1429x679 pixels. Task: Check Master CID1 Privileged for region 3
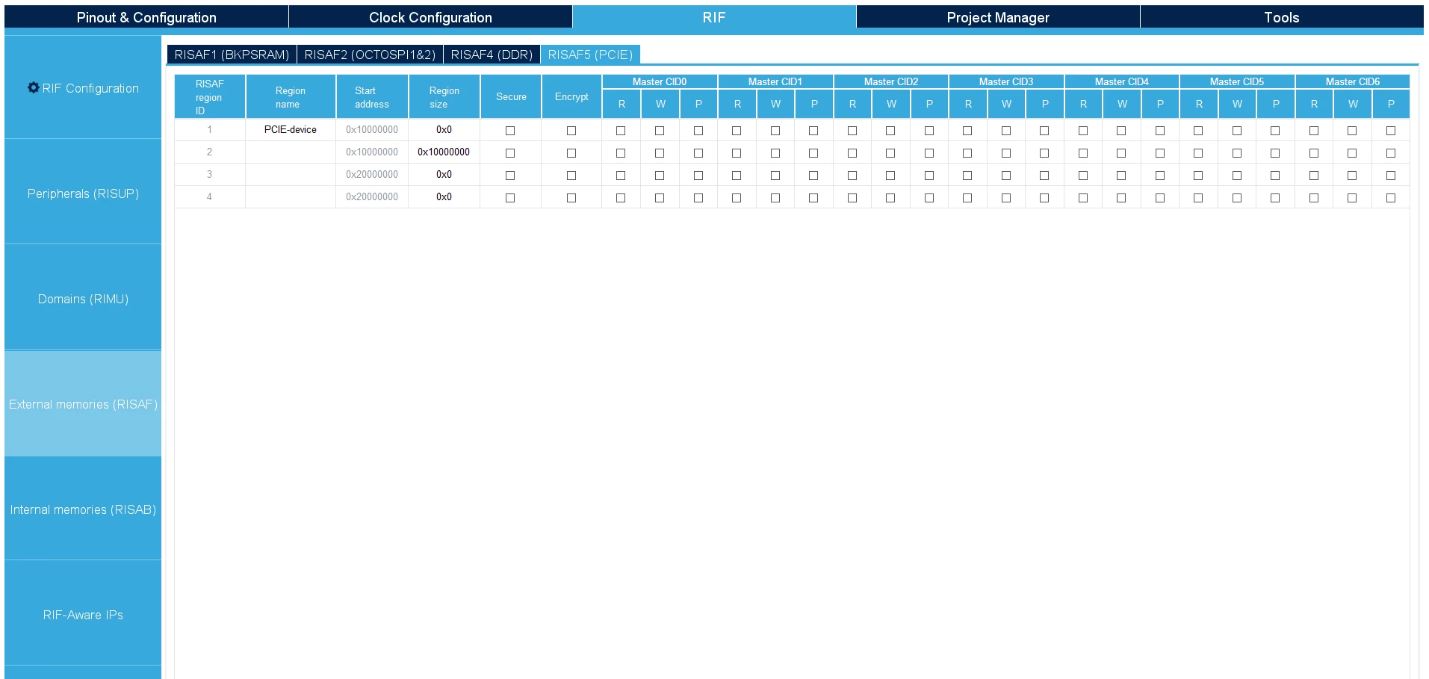pyautogui.click(x=813, y=176)
